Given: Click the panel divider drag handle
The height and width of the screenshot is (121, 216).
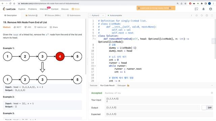Looking at the screenshot, I should [x=87, y=61].
